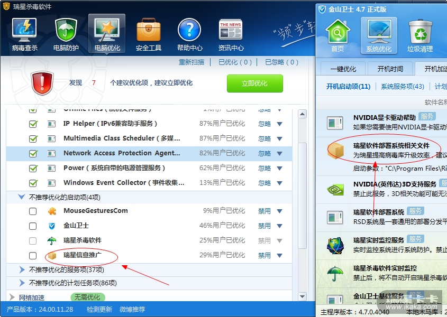Open 已优化 (0) list
This screenshot has height=317, width=447.
coord(235,62)
